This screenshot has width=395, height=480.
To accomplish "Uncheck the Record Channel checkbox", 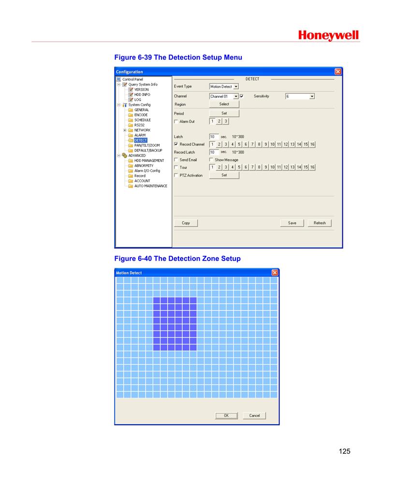I will [176, 144].
